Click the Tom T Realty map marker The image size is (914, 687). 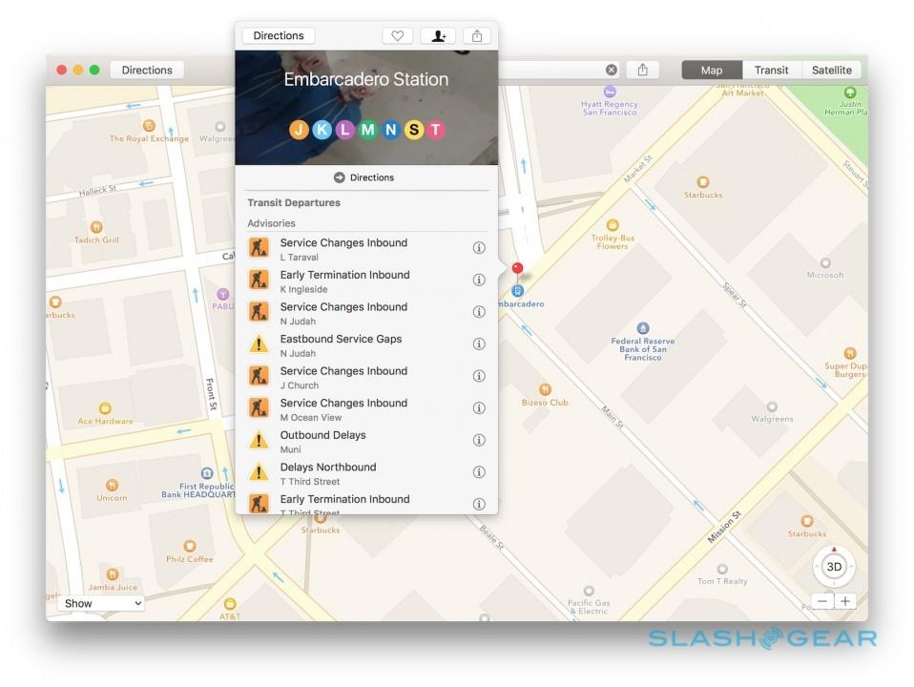(722, 569)
